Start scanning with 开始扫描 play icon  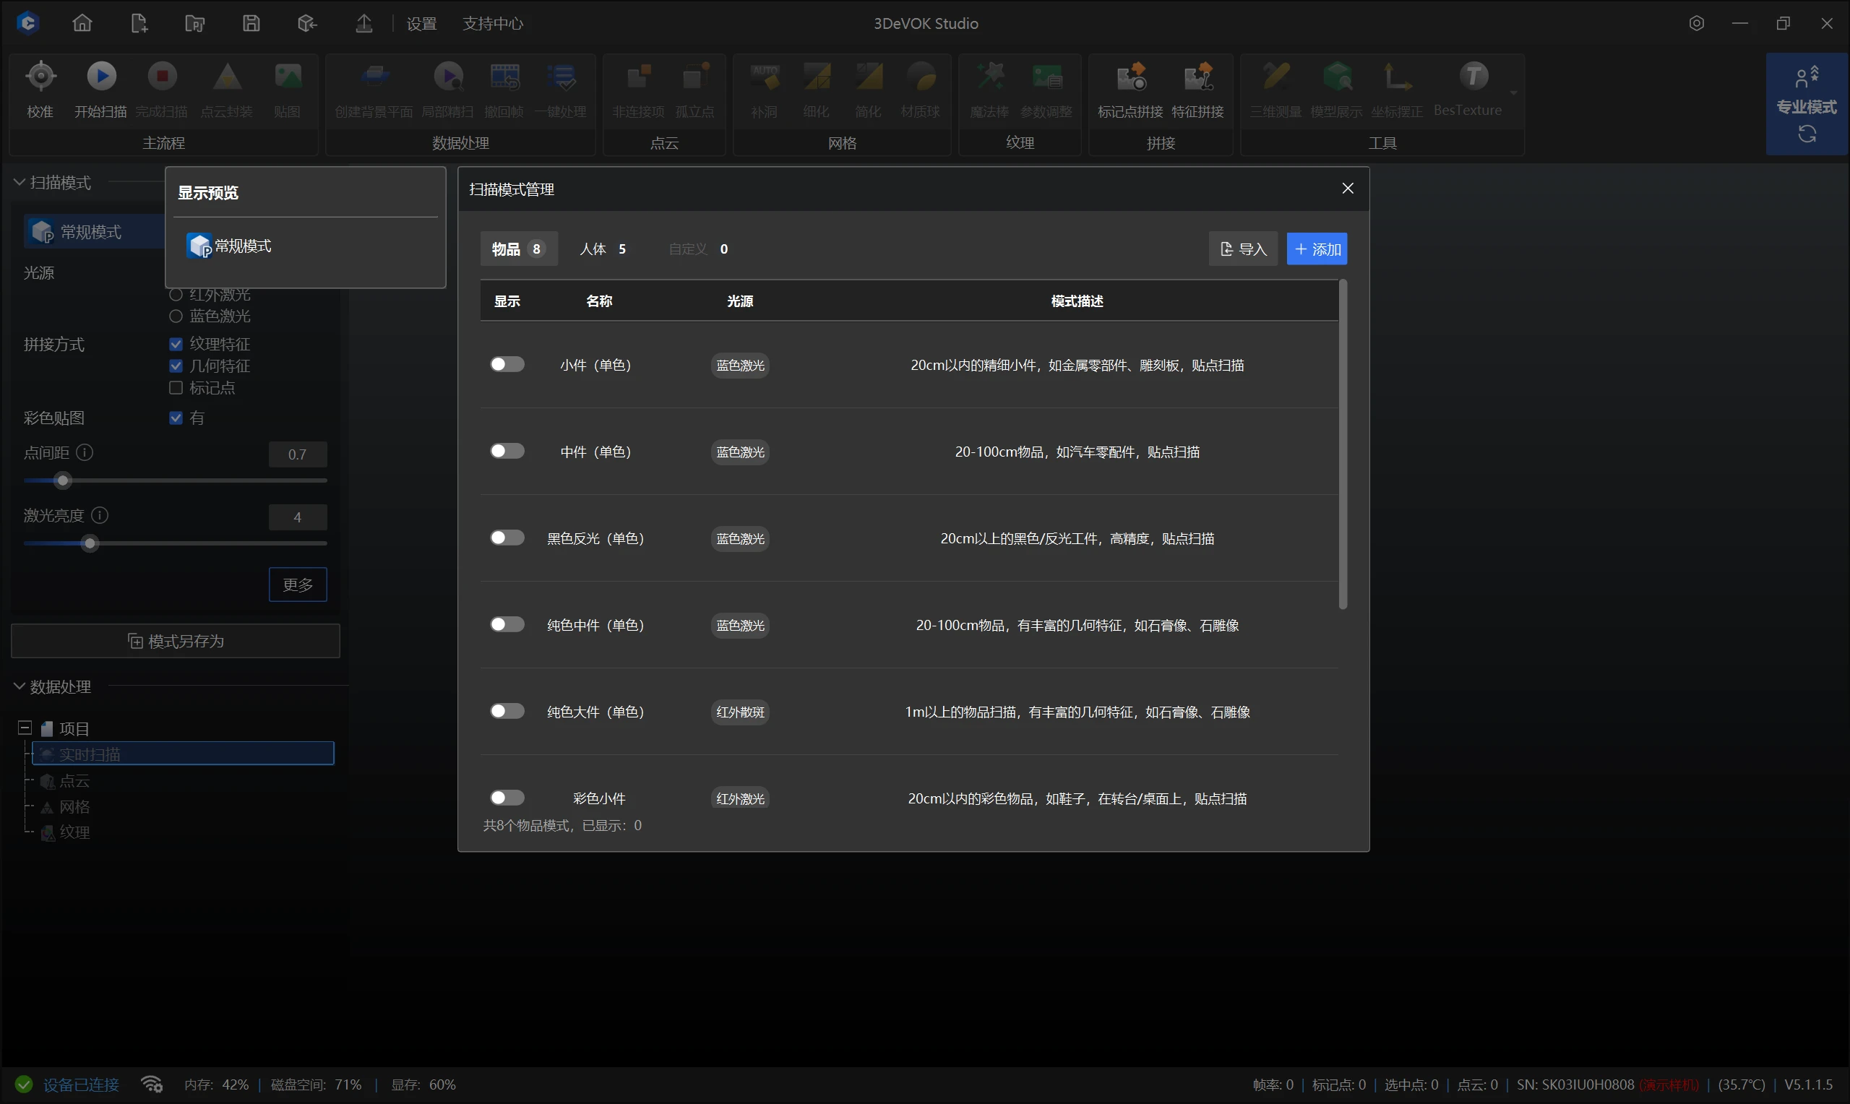(x=102, y=77)
